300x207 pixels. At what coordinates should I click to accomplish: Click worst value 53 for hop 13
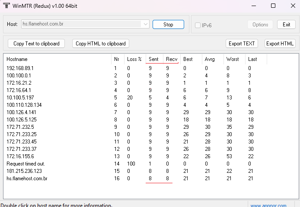(229, 156)
